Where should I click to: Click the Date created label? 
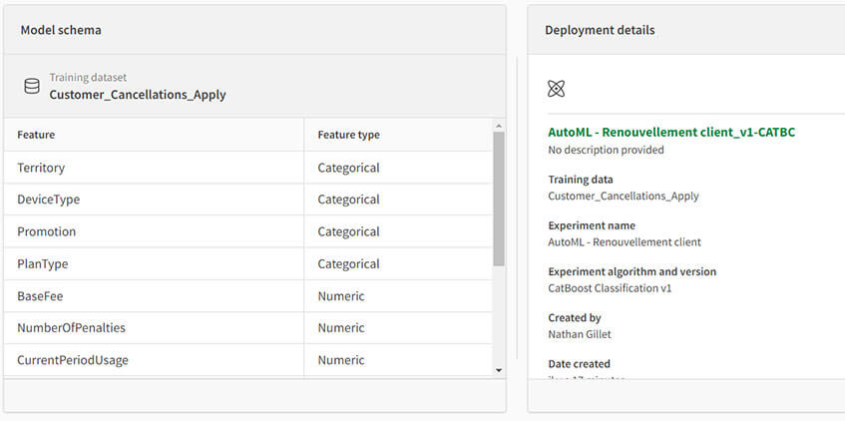point(580,364)
